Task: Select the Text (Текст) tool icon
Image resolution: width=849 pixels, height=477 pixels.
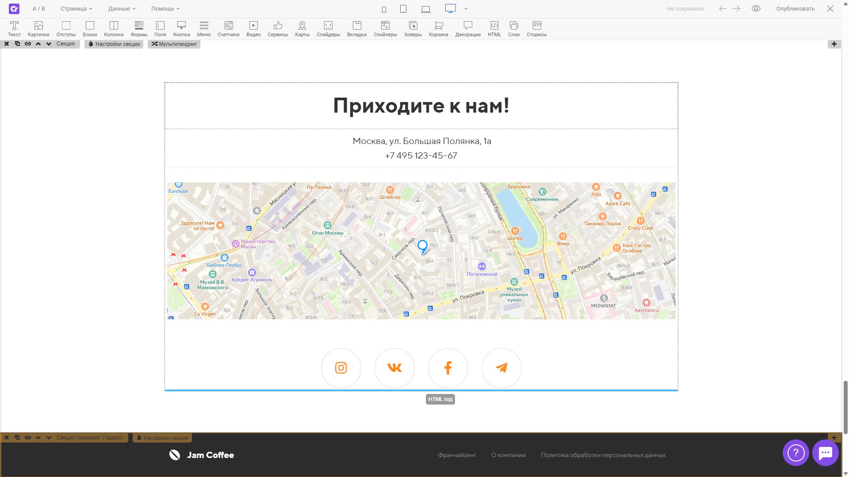Action: (x=14, y=29)
